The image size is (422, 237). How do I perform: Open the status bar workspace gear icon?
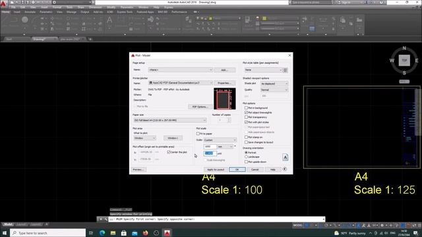(x=382, y=225)
